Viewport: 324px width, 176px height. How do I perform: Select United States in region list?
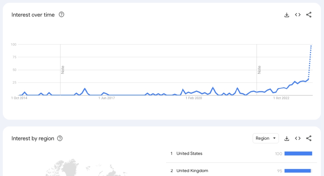coord(189,154)
